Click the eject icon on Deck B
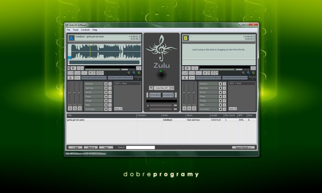This screenshot has height=193, width=322. 197,68
